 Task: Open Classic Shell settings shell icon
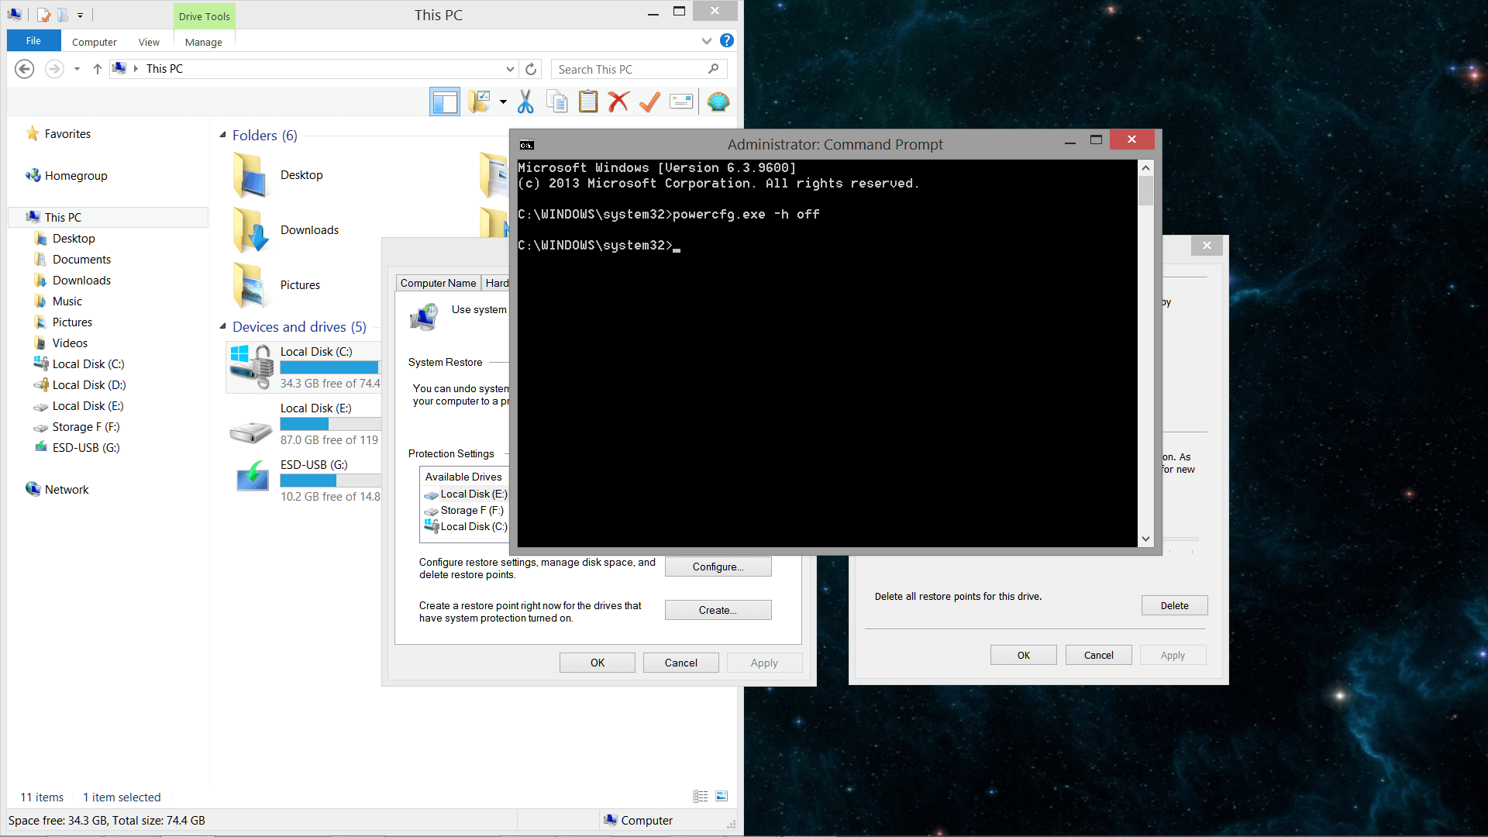tap(718, 102)
